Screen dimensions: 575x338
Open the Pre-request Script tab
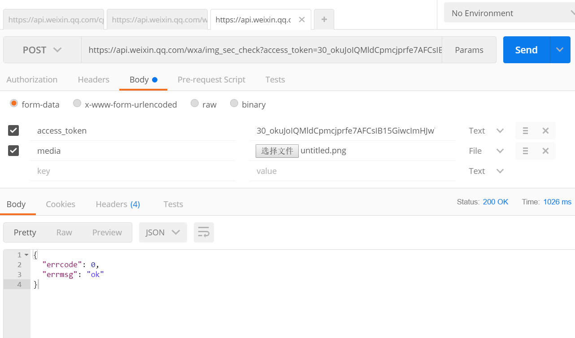(211, 79)
